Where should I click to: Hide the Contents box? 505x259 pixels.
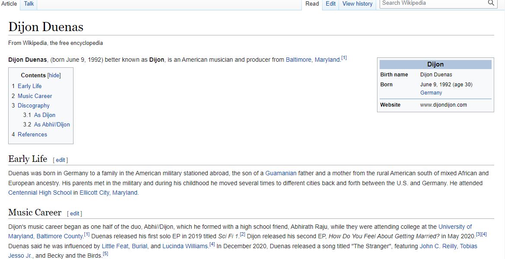pyautogui.click(x=54, y=75)
